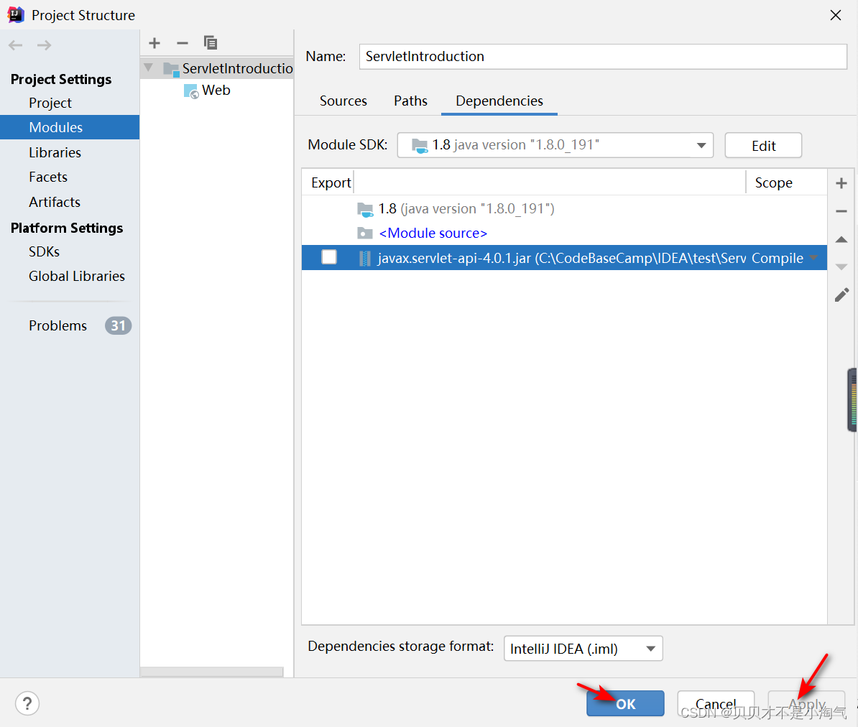Viewport: 858px width, 727px height.
Task: Open the Compile scope dropdown
Action: [x=813, y=258]
